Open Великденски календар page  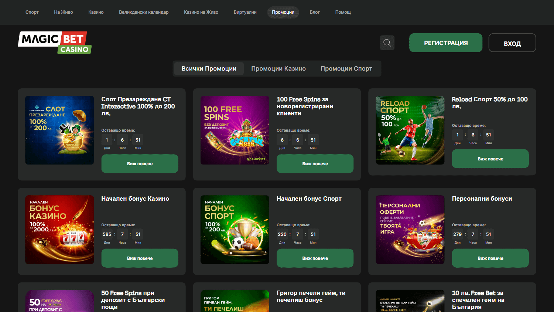point(144,12)
